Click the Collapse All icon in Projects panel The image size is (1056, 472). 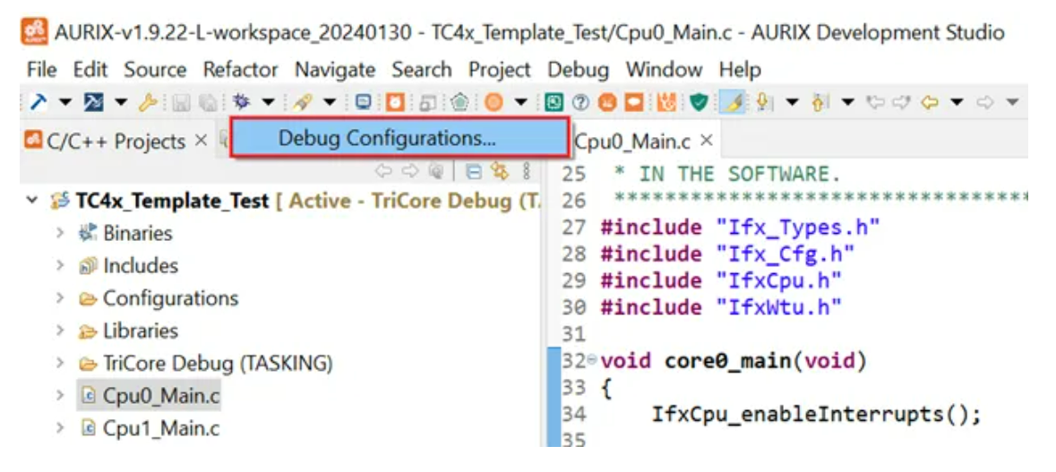[x=474, y=171]
